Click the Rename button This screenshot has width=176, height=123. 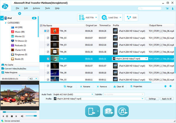[x=85, y=87]
